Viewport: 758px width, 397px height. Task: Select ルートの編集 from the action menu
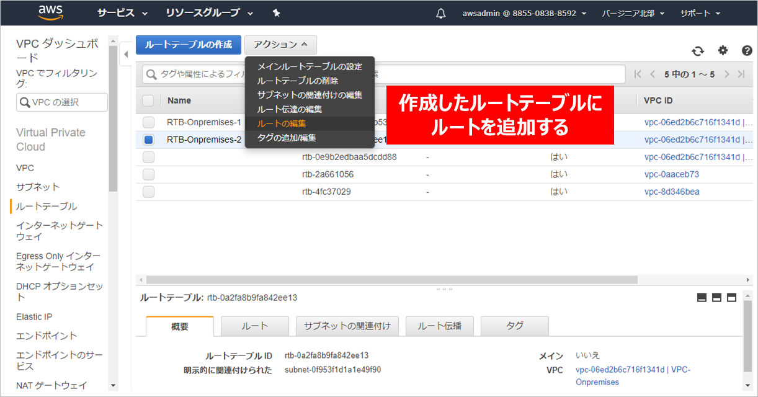pos(282,123)
